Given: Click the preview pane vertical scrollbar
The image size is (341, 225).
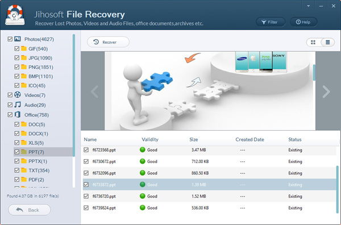Looking at the screenshot, I should click(314, 72).
